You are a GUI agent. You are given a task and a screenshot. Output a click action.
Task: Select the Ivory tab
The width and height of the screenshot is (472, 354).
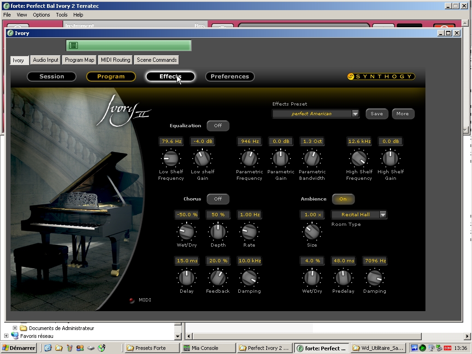(18, 60)
